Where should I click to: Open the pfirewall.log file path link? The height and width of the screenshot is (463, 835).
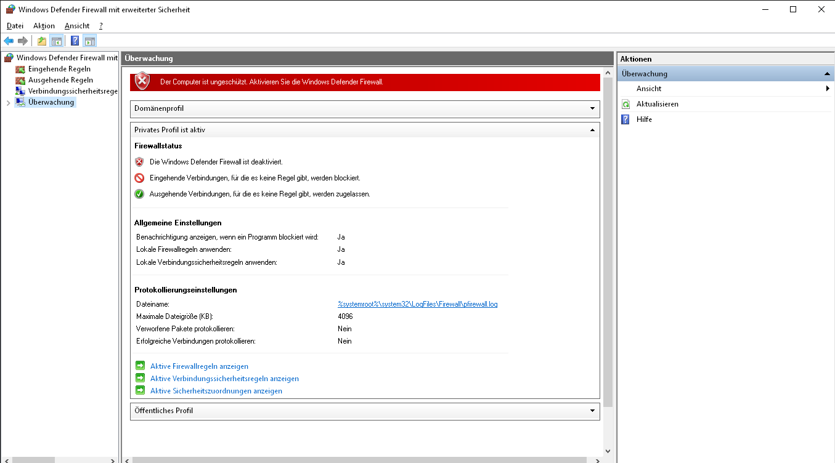[417, 304]
